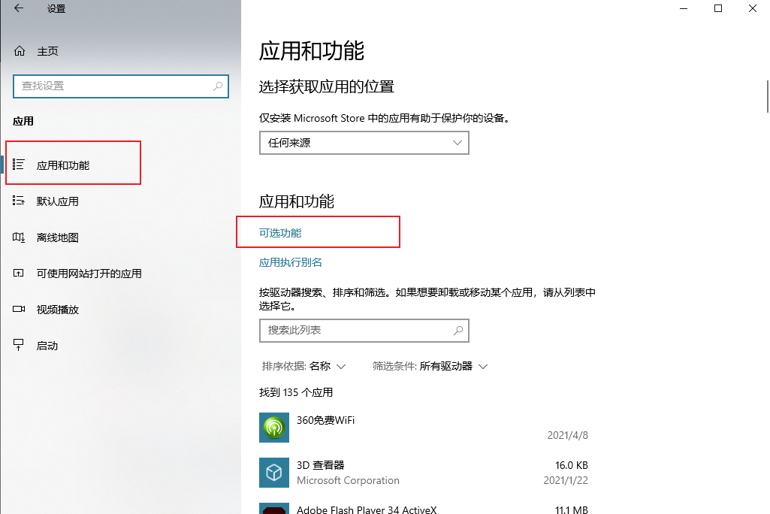Go to 主页 home
This screenshot has height=514, width=770.
[x=47, y=51]
